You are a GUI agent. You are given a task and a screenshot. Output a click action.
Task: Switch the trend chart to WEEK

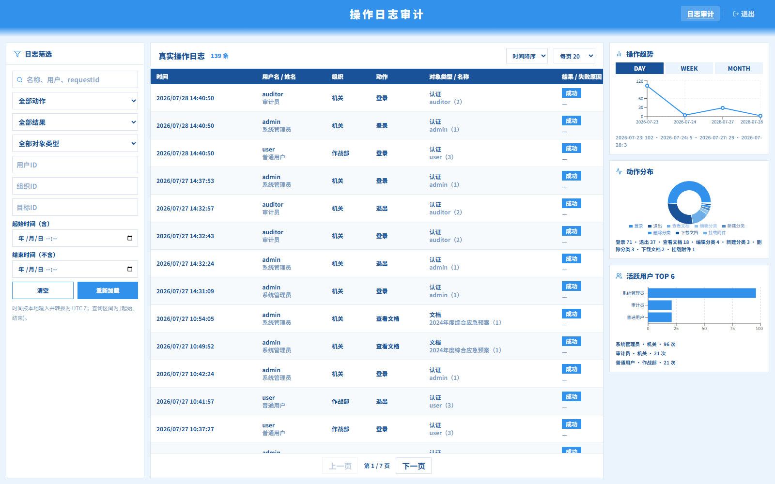689,68
